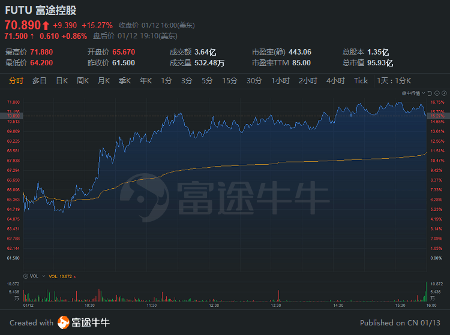This screenshot has width=450, height=335.
Task: Zoom in the chart with plus icon
Action: tap(444, 93)
